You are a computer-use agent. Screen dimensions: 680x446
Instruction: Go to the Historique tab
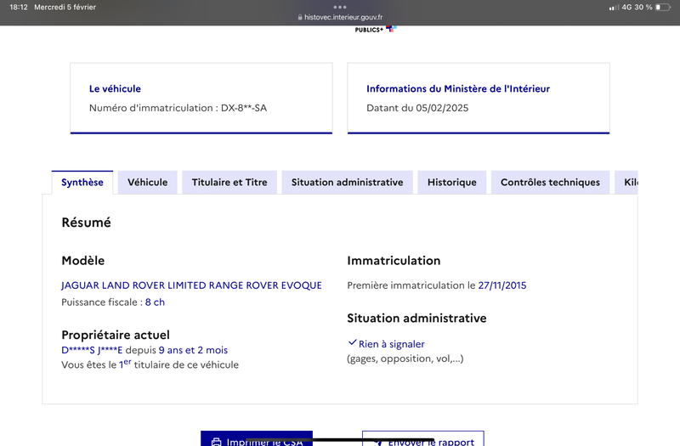tap(452, 183)
